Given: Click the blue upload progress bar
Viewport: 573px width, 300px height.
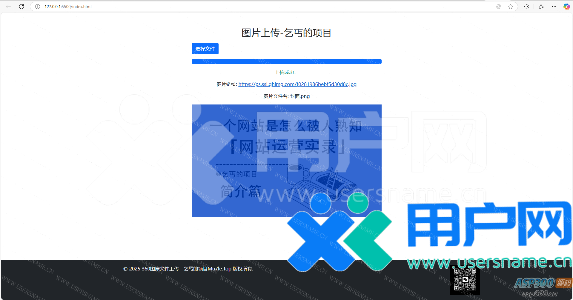Looking at the screenshot, I should [x=286, y=61].
